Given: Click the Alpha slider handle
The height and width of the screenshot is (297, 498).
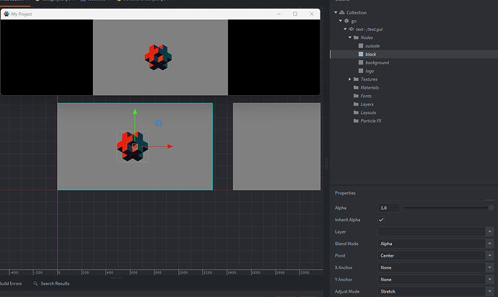Looking at the screenshot, I should click(491, 208).
